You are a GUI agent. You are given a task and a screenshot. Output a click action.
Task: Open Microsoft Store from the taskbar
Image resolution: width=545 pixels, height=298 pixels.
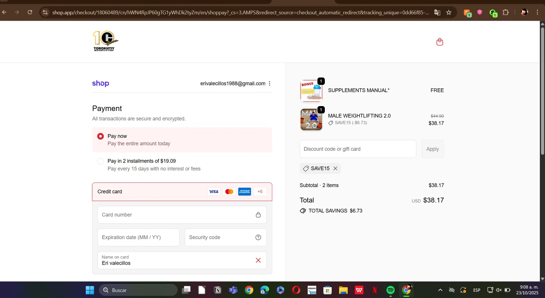point(328,290)
